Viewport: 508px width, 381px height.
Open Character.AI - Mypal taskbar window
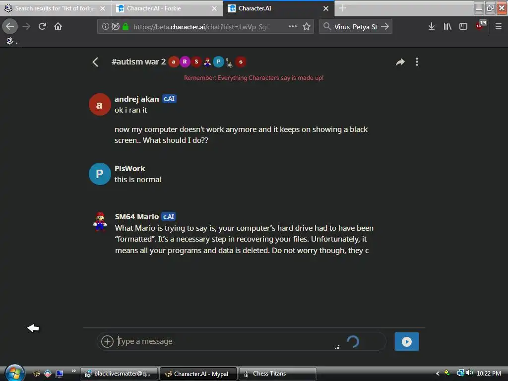point(198,374)
